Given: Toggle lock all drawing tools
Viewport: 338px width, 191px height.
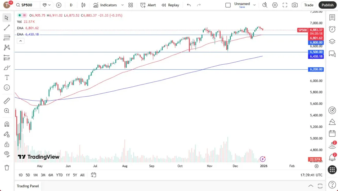Looking at the screenshot, I should pyautogui.click(x=7, y=144).
